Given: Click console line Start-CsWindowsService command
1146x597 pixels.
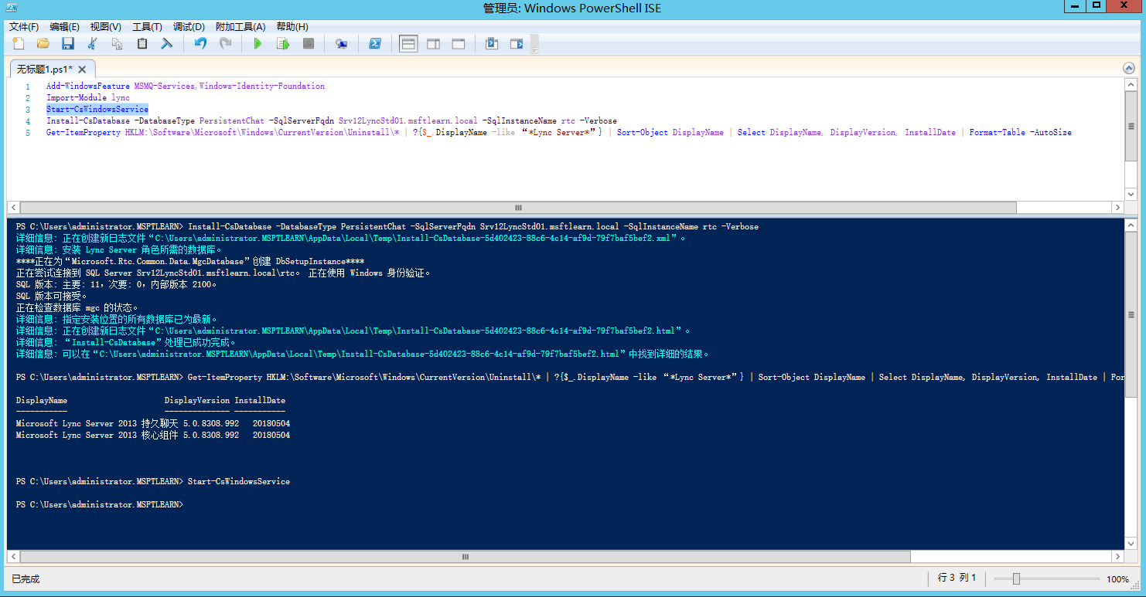Looking at the screenshot, I should tap(239, 481).
